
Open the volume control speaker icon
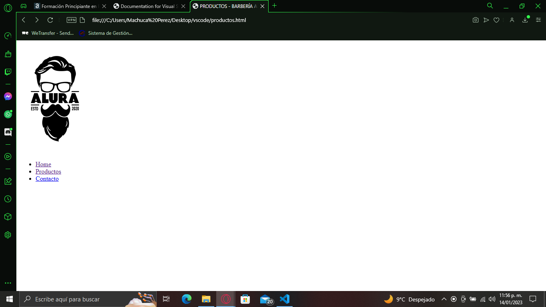click(x=492, y=299)
